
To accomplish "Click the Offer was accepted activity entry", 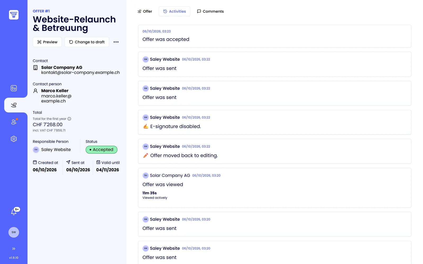I will (275, 36).
